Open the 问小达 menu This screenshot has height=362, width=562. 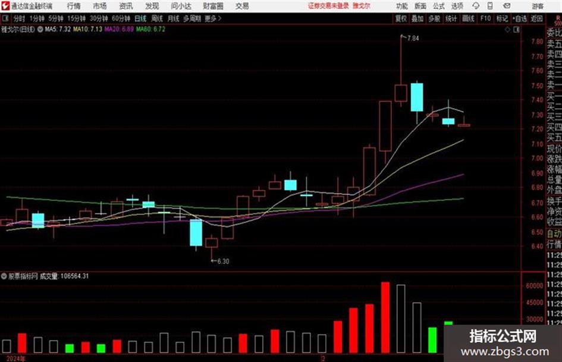(x=181, y=6)
